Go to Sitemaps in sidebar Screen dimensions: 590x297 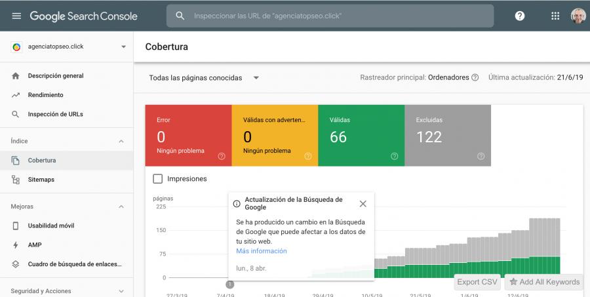(41, 179)
